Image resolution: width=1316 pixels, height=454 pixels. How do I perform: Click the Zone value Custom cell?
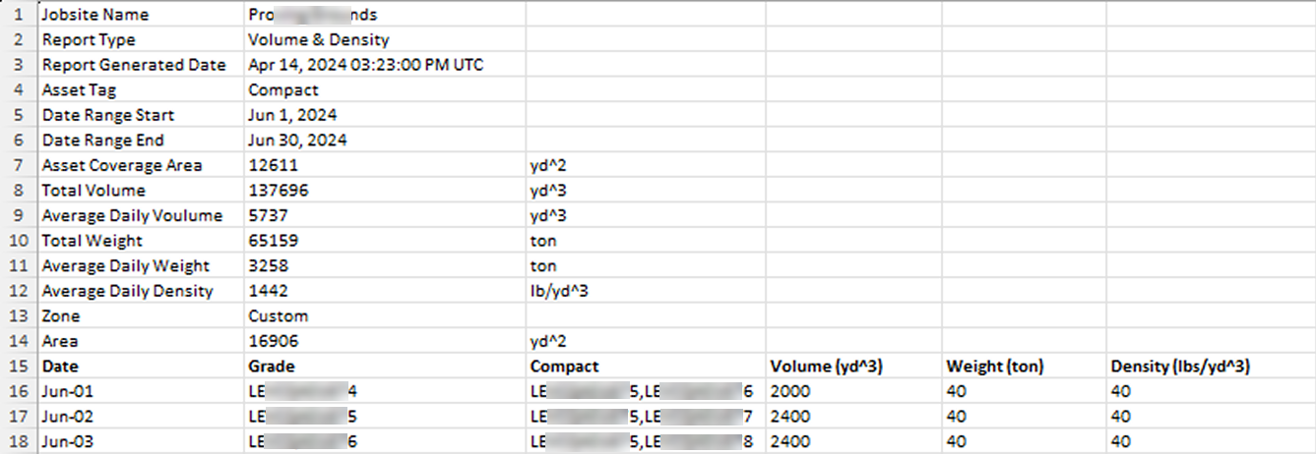point(279,316)
